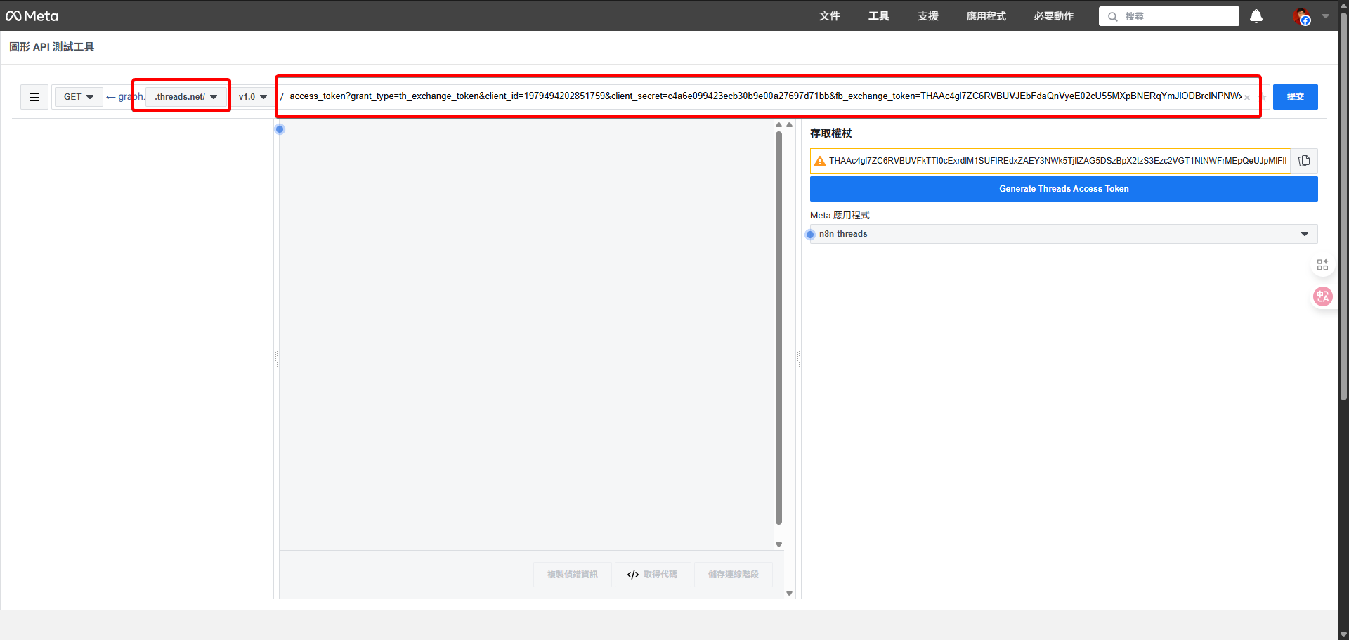Click Generate Threads Access Token
The height and width of the screenshot is (640, 1349).
click(1063, 189)
